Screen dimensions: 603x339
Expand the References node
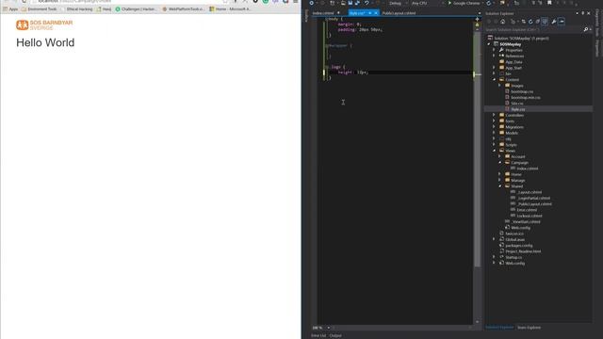click(x=494, y=56)
